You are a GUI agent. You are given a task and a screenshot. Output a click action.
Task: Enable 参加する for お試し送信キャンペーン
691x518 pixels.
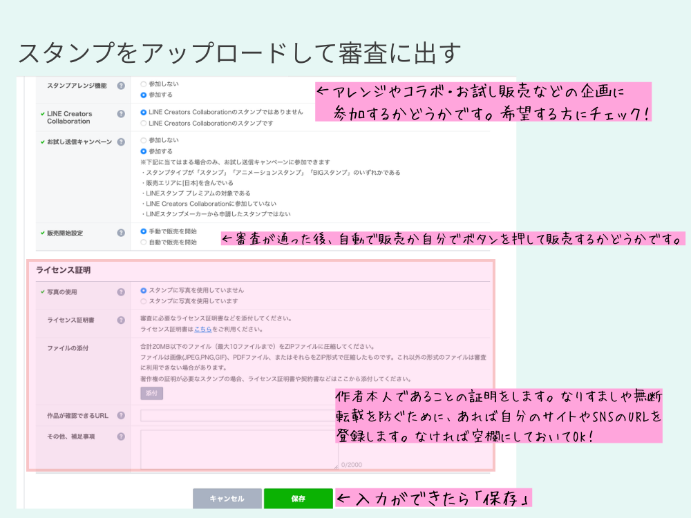click(142, 151)
